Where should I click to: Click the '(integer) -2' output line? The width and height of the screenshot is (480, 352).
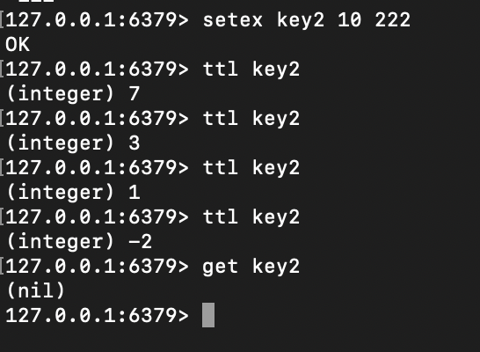[x=79, y=242]
